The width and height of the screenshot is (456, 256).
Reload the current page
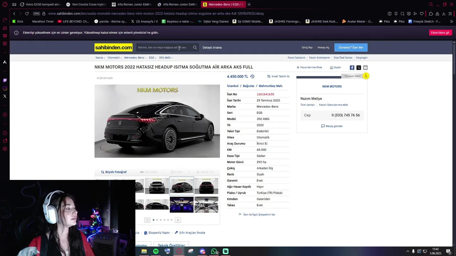[27, 14]
